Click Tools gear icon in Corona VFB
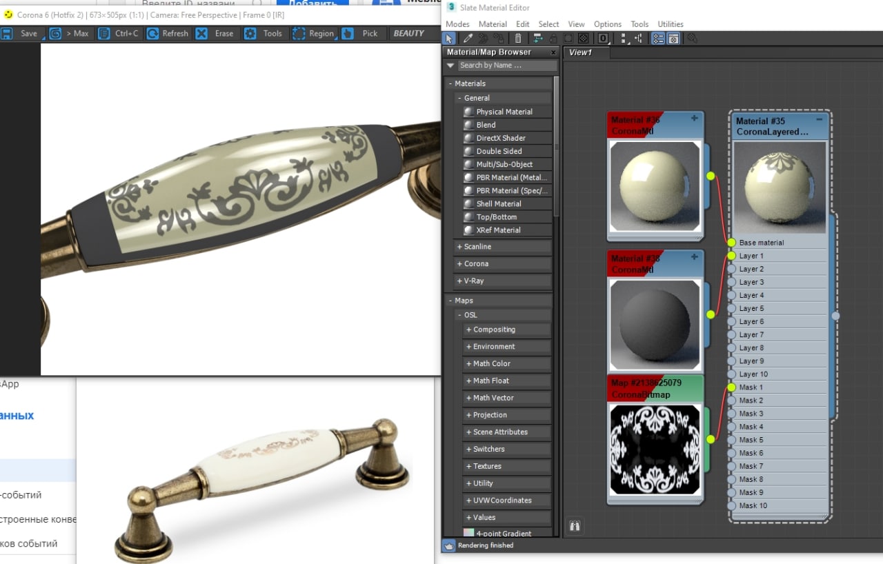Viewport: 883px width, 564px height. click(x=250, y=33)
